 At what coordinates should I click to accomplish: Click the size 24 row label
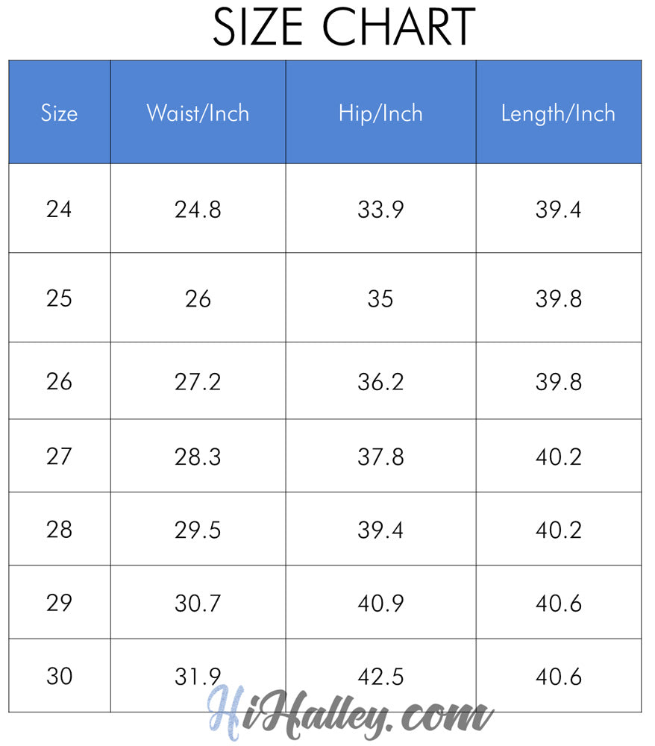tap(59, 210)
